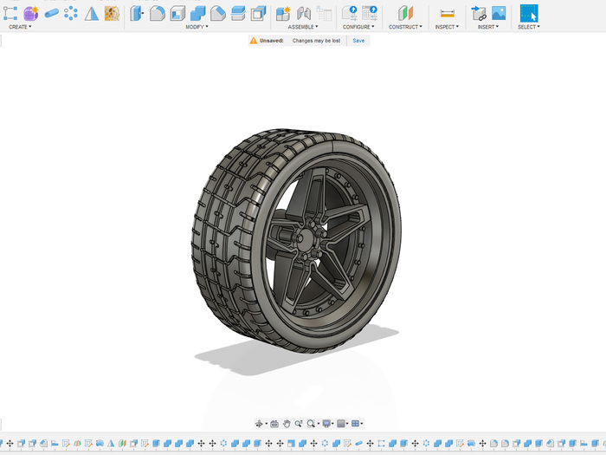Select the Create Sketch tool

(x=10, y=13)
